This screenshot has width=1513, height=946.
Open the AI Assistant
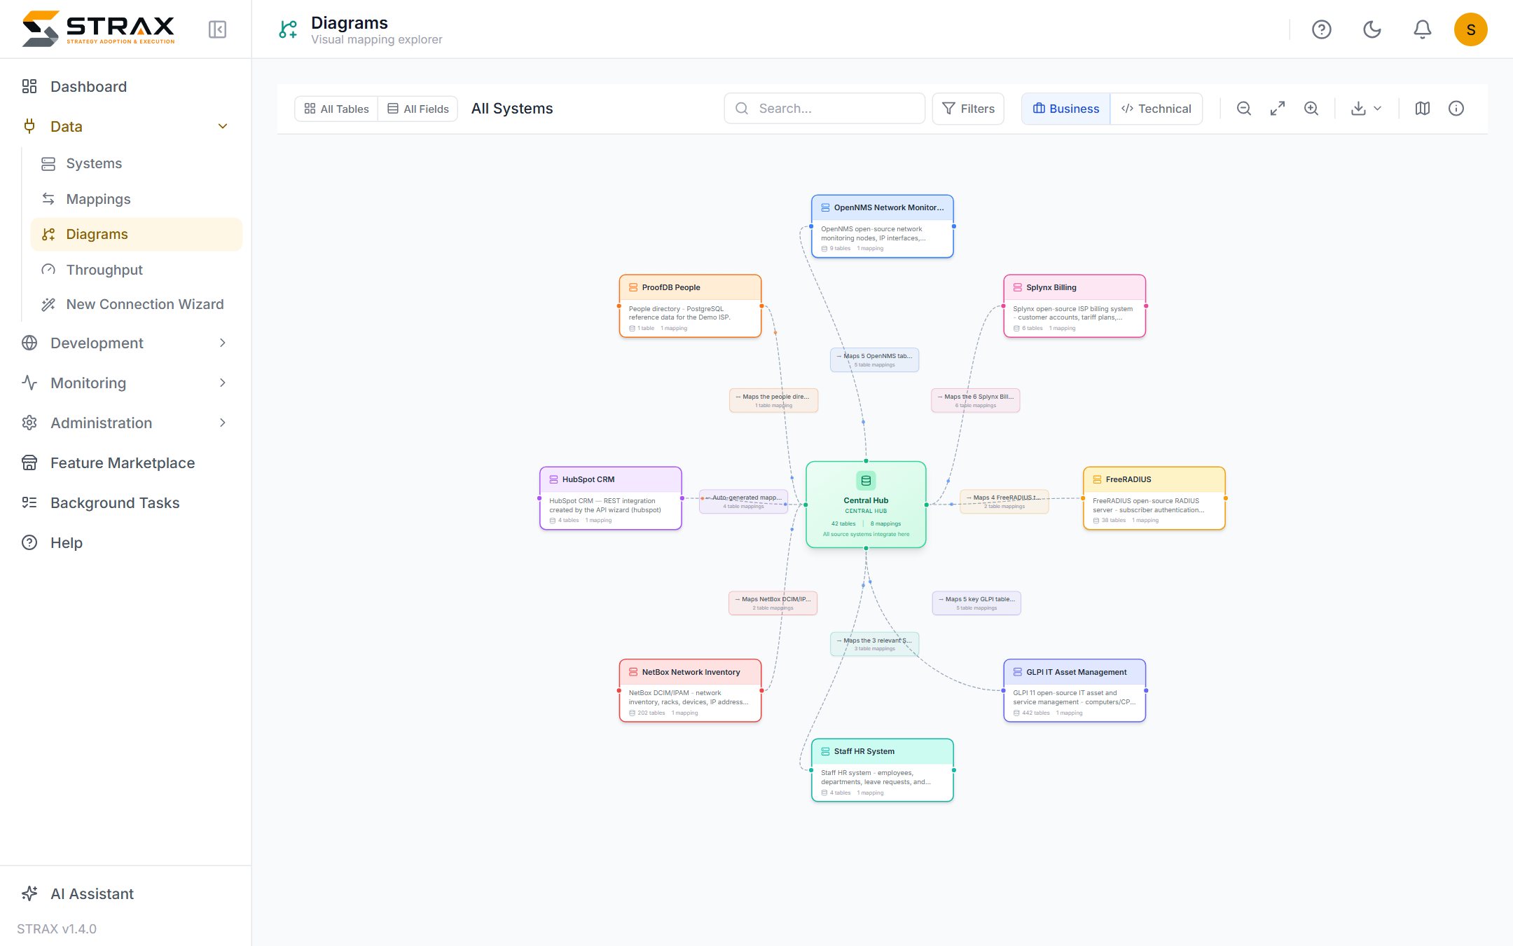click(x=126, y=894)
